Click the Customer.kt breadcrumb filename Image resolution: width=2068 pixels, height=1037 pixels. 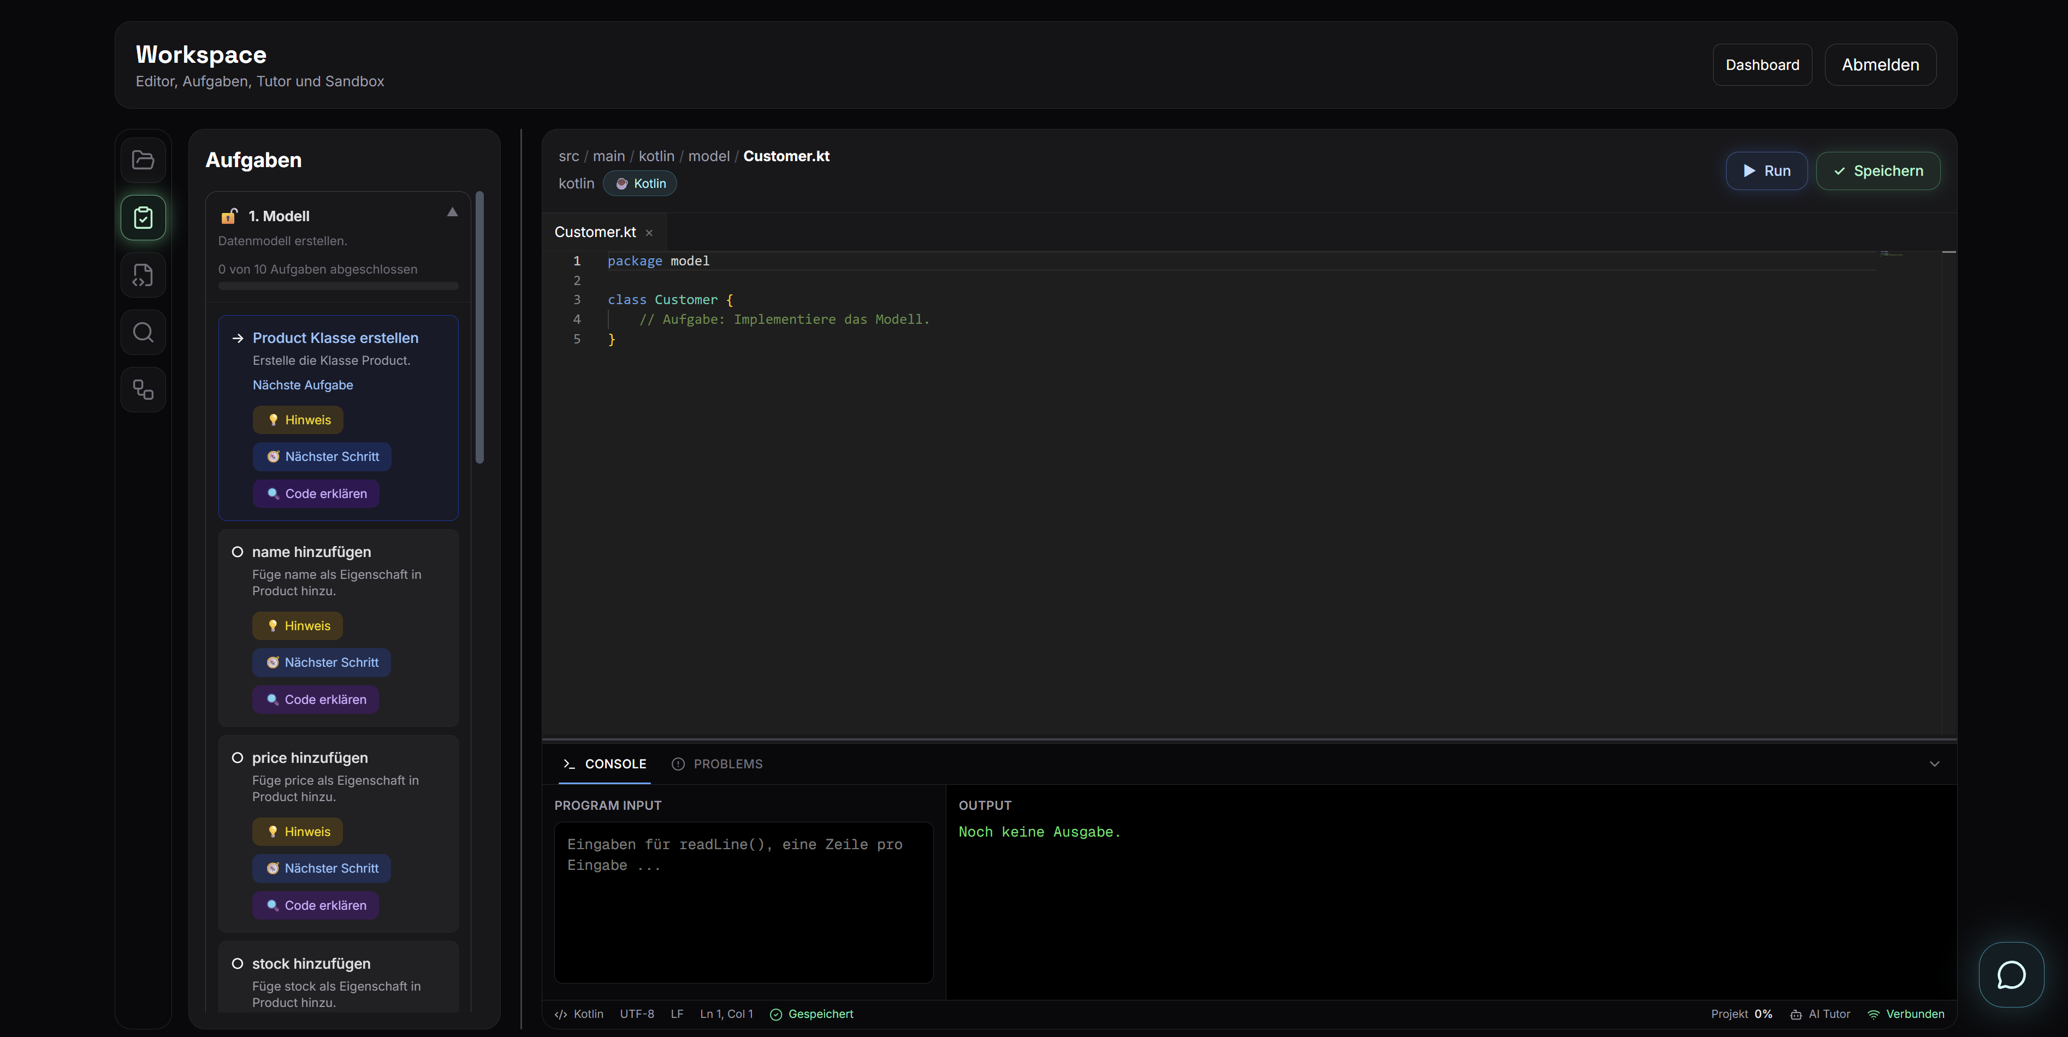tap(786, 157)
